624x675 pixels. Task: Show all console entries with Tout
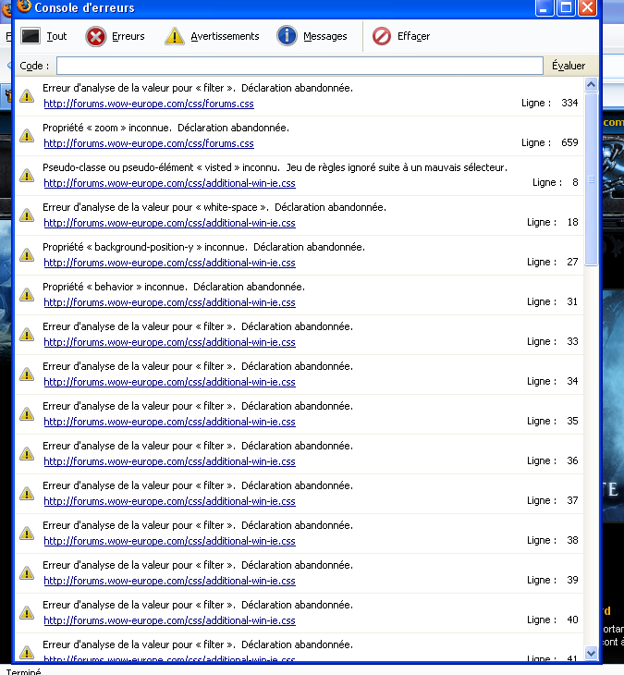point(43,36)
